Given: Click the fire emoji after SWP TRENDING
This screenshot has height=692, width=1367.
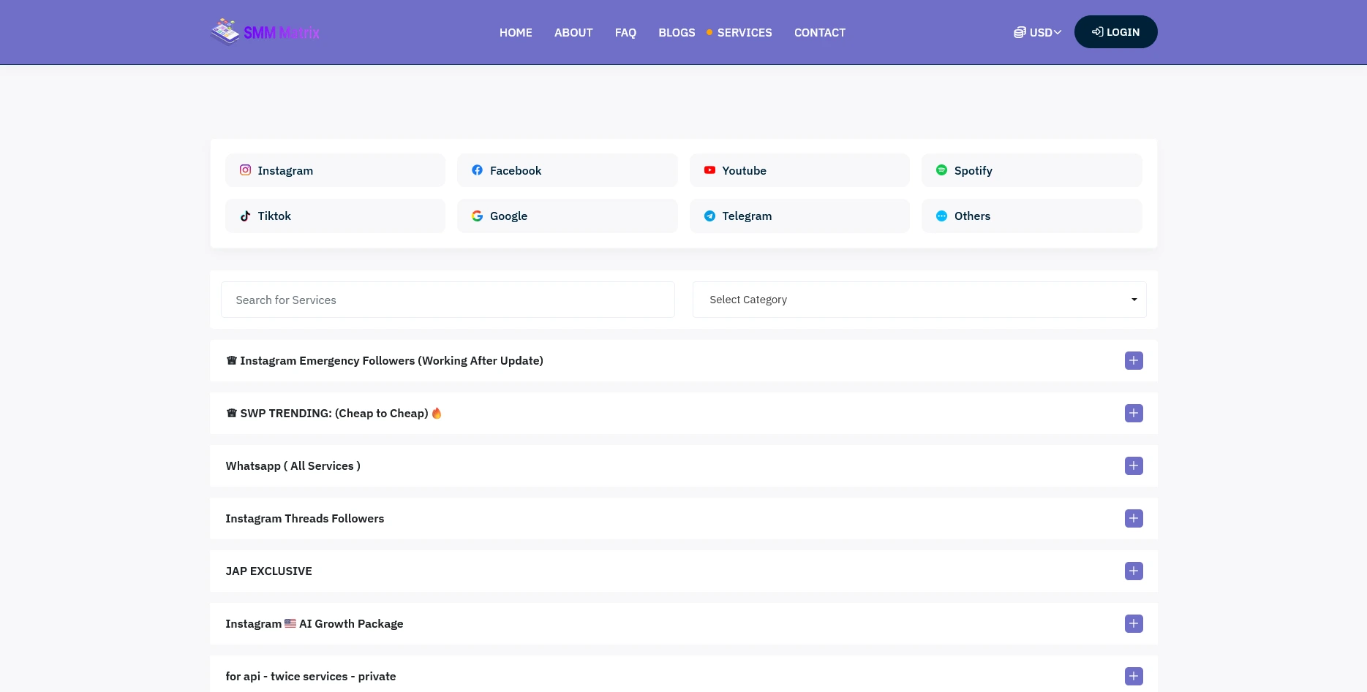Looking at the screenshot, I should [x=437, y=413].
